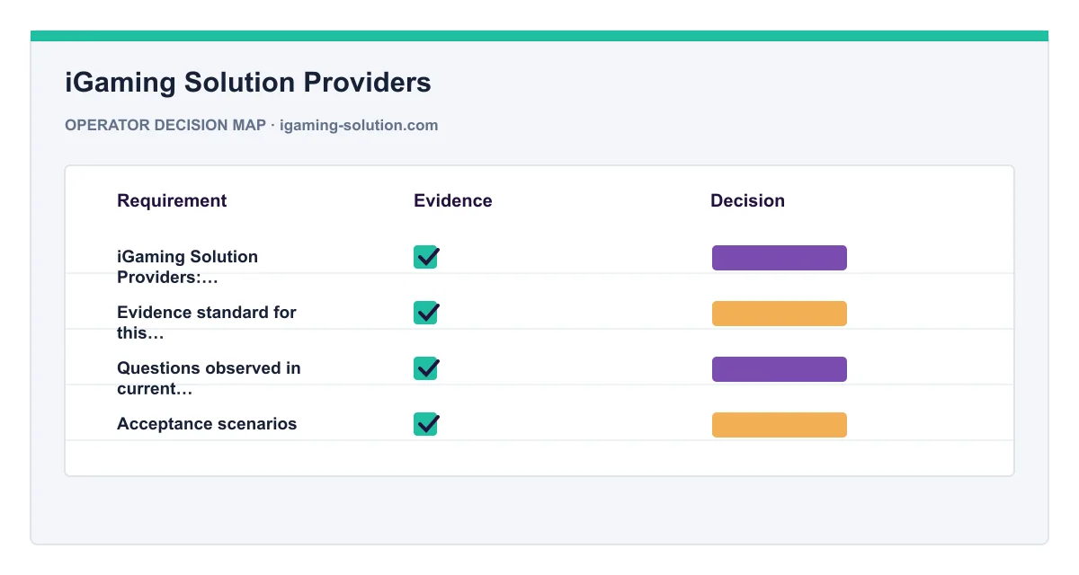The image size is (1079, 575).
Task: Click purple decision bar for iGaming Solution Providers row
Action: tap(780, 258)
